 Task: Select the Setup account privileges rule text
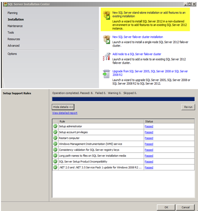coord(73,132)
